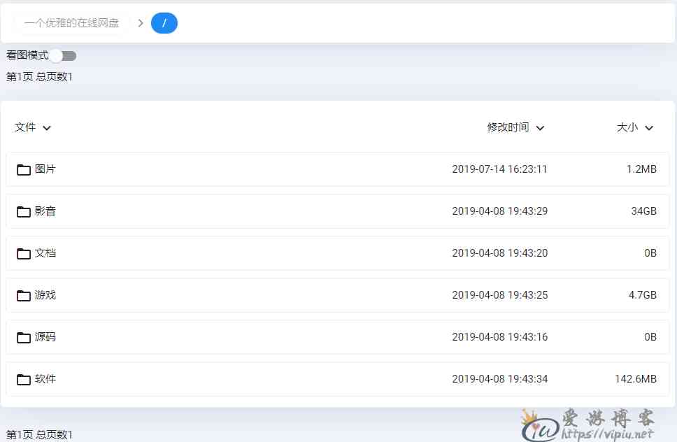Click the 一个优雅的在线网盘 home breadcrumb

coord(71,23)
